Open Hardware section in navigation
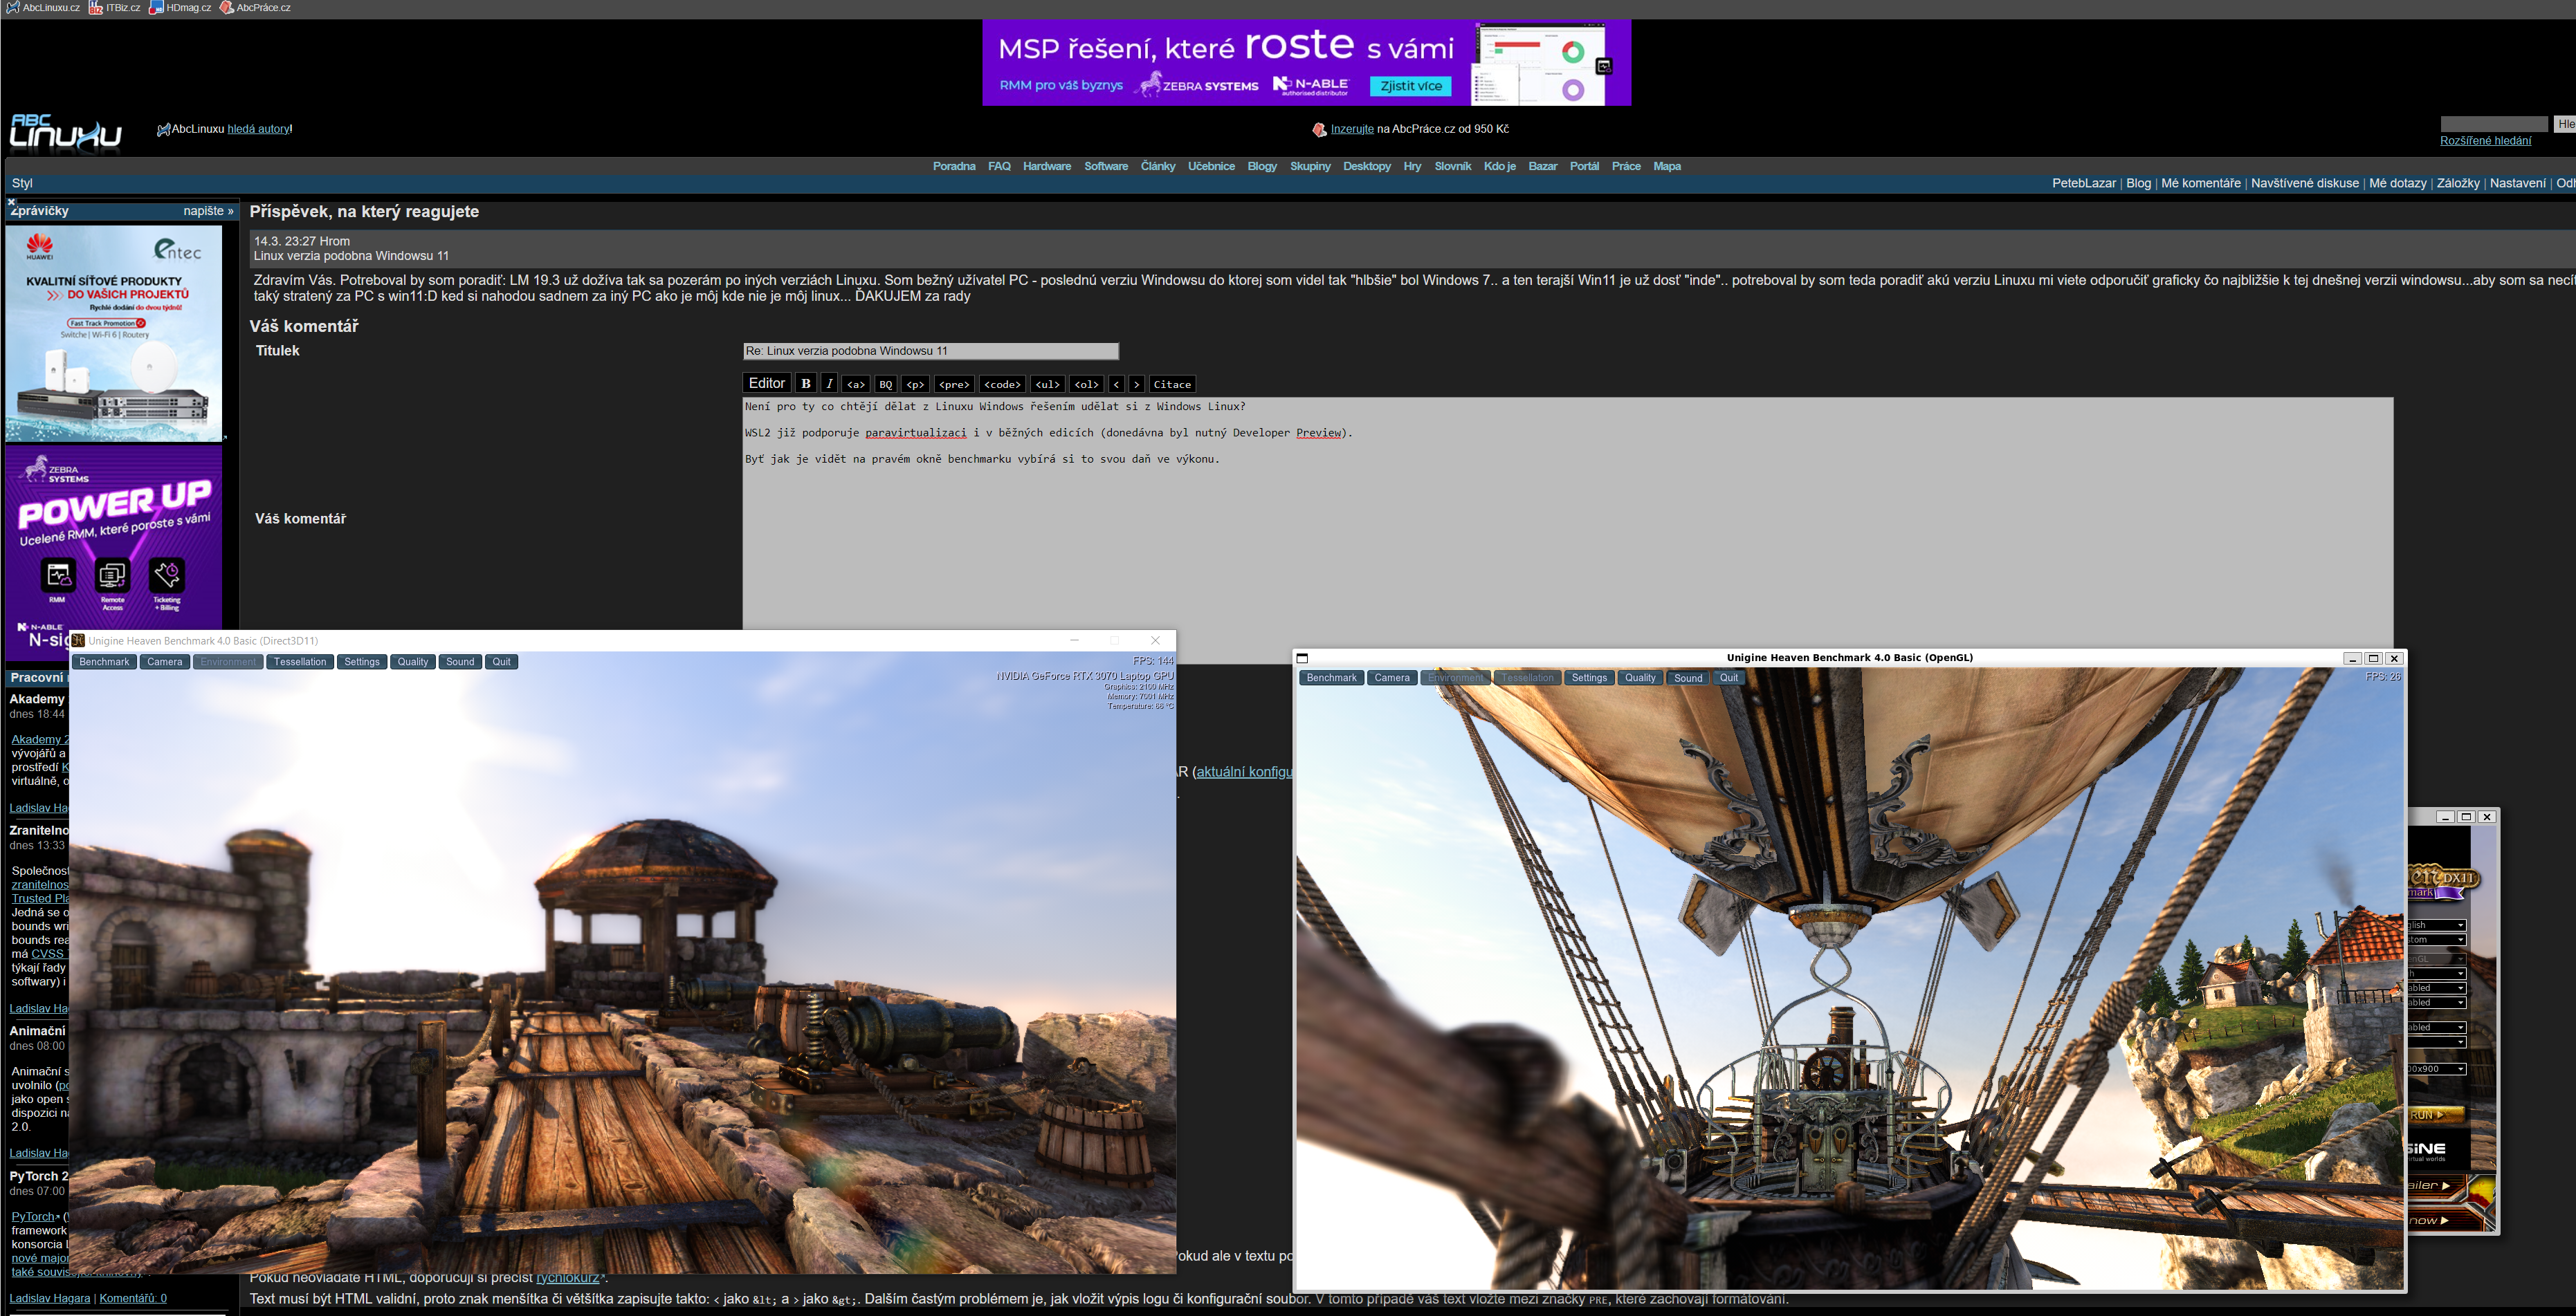This screenshot has width=2576, height=1316. tap(1047, 167)
